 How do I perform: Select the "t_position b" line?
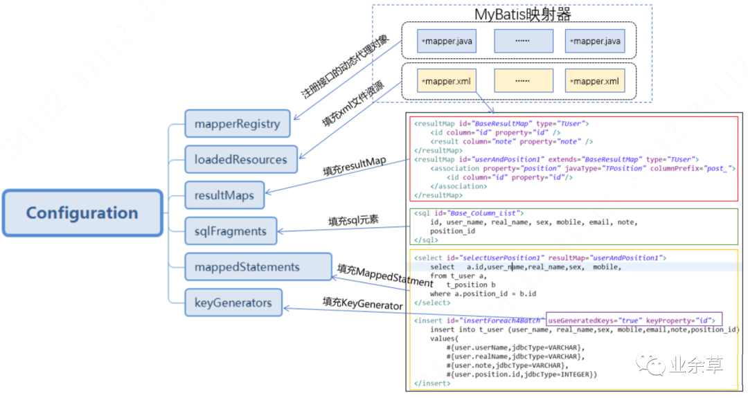(x=471, y=285)
